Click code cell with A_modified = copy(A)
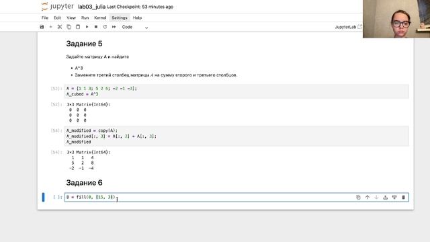The width and height of the screenshot is (430, 242). [x=236, y=136]
